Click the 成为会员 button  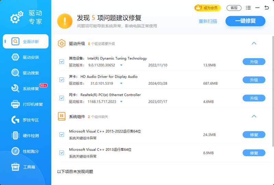tap(208, 8)
